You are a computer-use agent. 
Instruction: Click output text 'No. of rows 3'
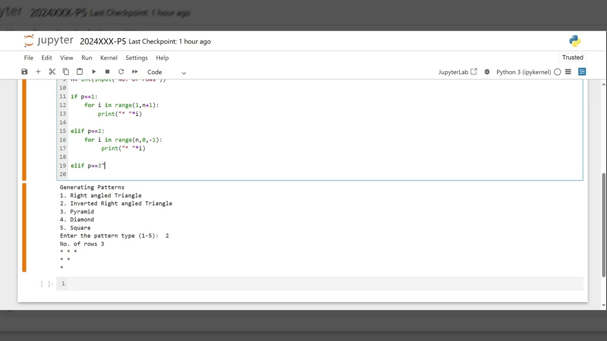[82, 244]
